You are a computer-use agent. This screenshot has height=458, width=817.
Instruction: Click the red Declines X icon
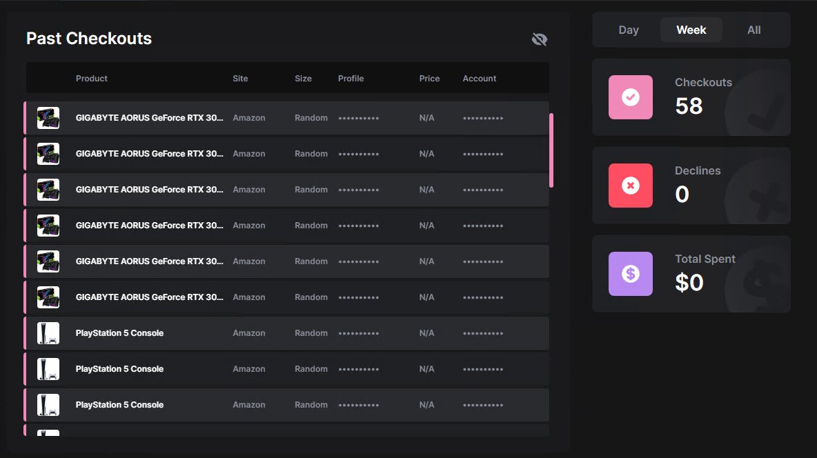(x=631, y=186)
